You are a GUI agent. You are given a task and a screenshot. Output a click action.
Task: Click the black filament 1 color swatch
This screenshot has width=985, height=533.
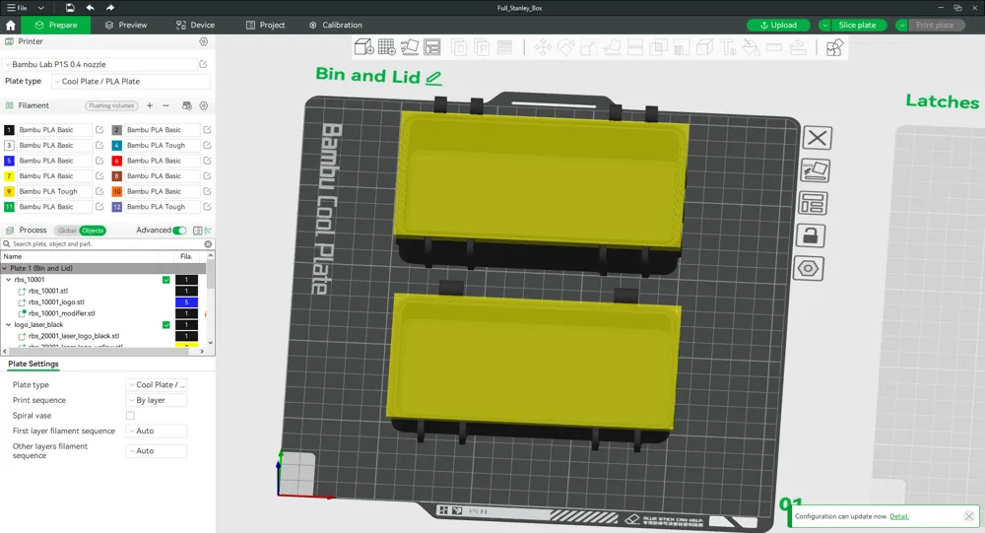click(9, 129)
